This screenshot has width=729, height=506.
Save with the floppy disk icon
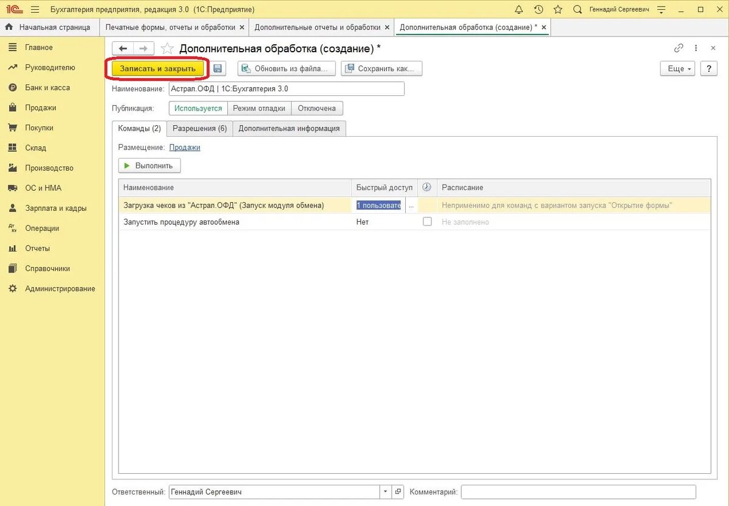point(218,69)
